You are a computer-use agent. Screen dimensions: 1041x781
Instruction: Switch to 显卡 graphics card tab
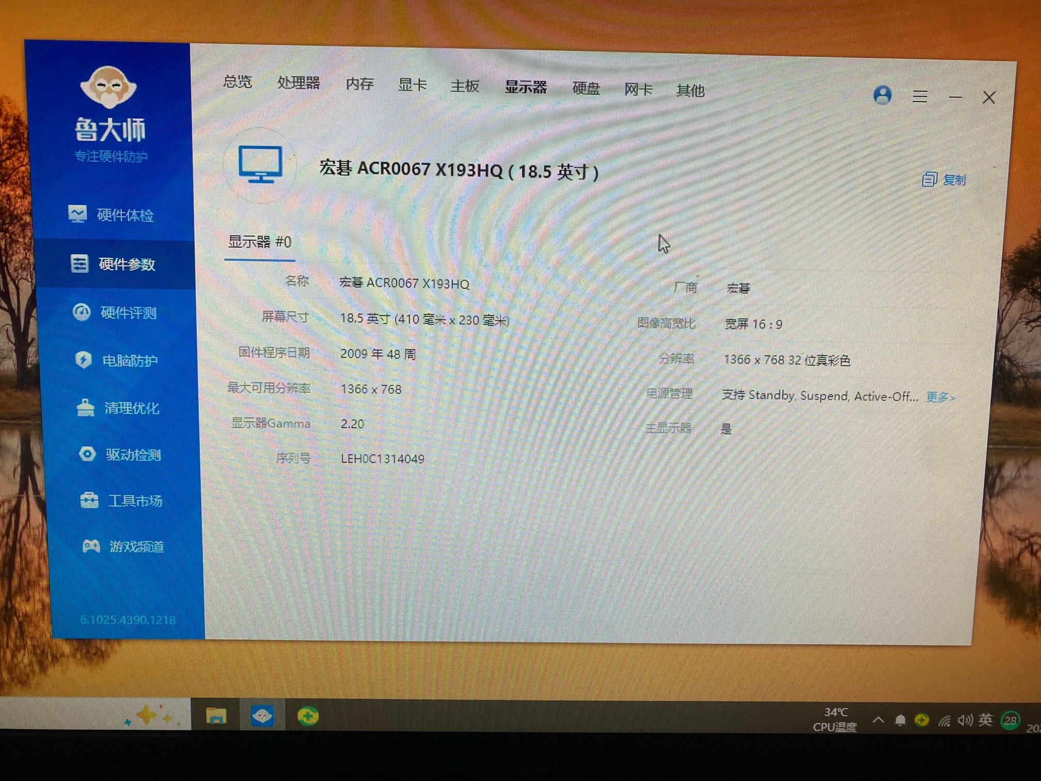(412, 85)
